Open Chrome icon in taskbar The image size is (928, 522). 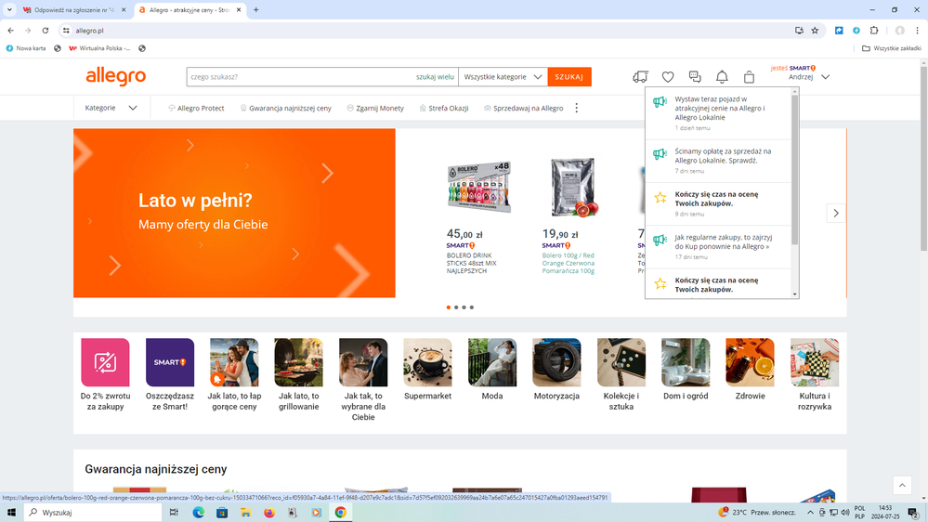pyautogui.click(x=340, y=512)
